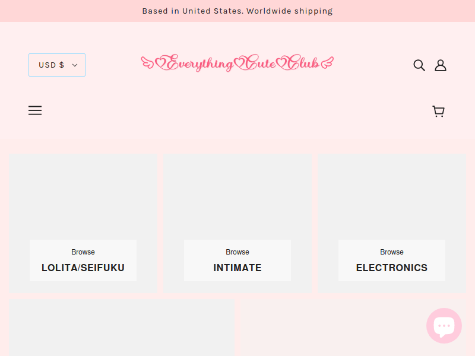This screenshot has height=356, width=475.
Task: Open the INTIMATE collection title
Action: click(237, 268)
